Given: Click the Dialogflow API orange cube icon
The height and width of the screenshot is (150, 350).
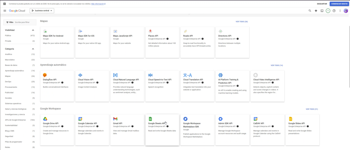Looking at the screenshot, I should click(x=45, y=75).
